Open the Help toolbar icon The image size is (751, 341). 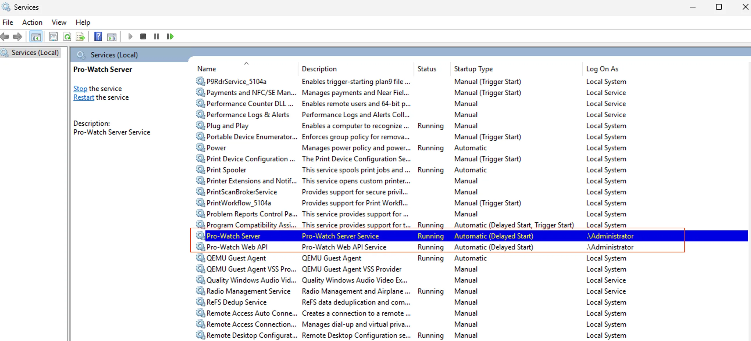(98, 37)
